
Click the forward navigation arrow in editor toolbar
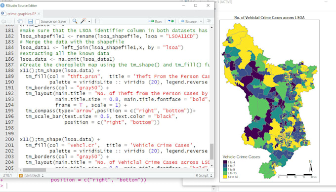10,21
